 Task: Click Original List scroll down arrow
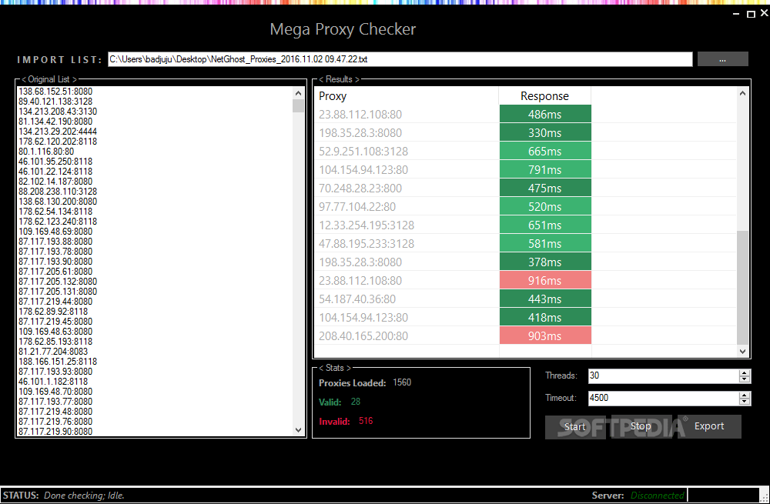[299, 430]
